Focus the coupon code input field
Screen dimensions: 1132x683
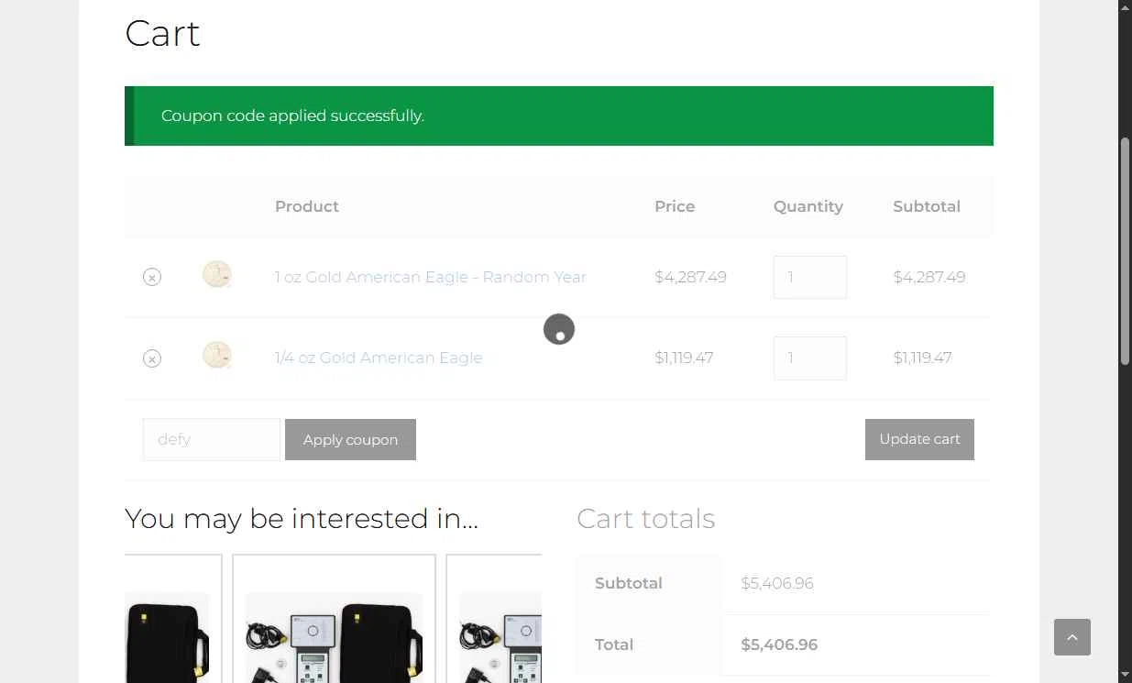212,439
